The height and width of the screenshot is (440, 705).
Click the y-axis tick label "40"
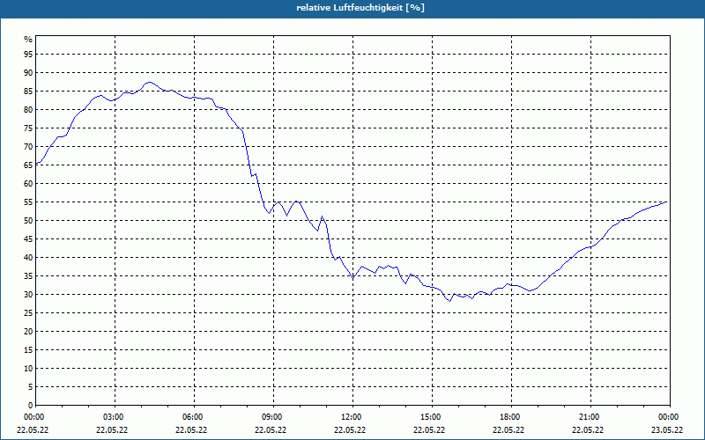point(28,258)
